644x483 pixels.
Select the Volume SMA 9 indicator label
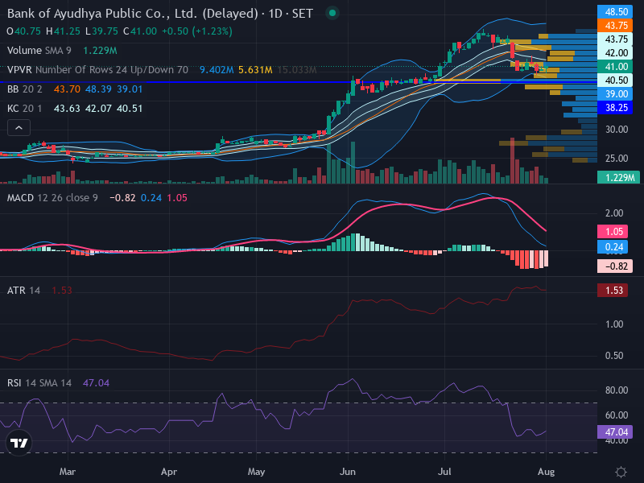39,51
